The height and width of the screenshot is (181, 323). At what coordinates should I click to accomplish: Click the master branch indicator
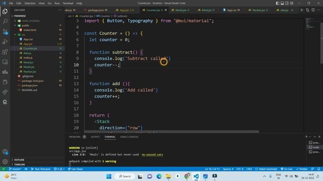tap(15, 169)
